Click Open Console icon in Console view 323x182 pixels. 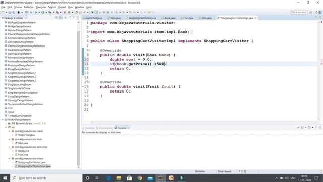(309, 128)
